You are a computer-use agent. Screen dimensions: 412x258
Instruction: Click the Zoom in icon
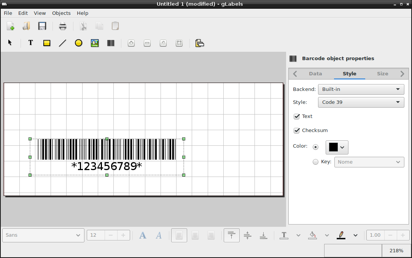[x=131, y=43]
